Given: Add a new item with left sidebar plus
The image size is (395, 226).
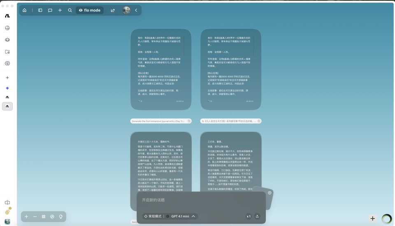Looking at the screenshot, I should pos(7,78).
